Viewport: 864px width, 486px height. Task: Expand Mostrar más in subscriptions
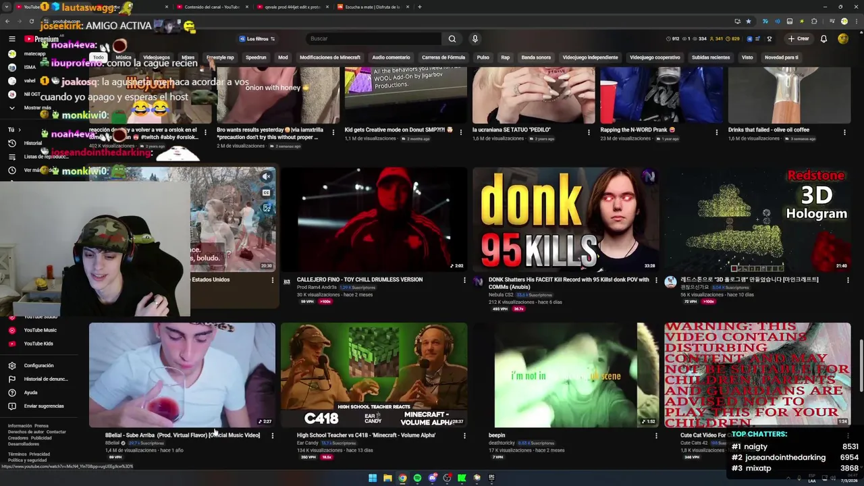point(31,108)
